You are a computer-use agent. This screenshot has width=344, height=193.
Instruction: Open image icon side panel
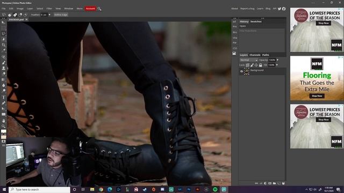pos(234,54)
